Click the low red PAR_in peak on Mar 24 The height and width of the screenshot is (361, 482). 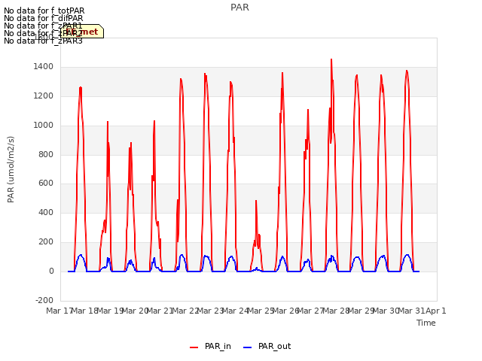tap(256, 202)
